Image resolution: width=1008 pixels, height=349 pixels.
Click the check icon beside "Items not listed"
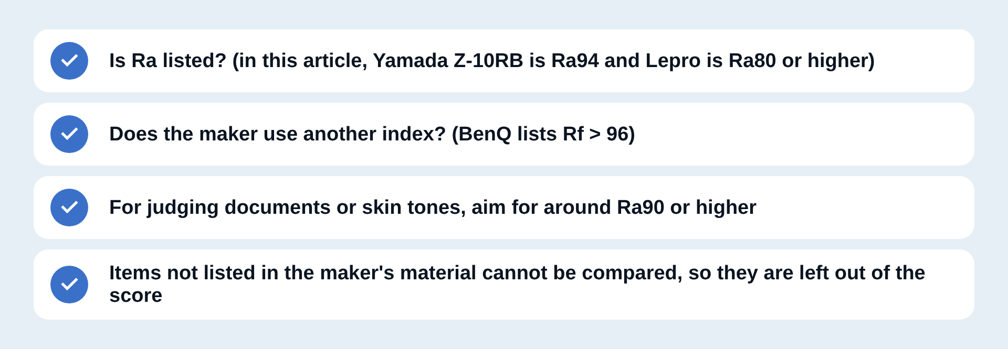pyautogui.click(x=69, y=285)
